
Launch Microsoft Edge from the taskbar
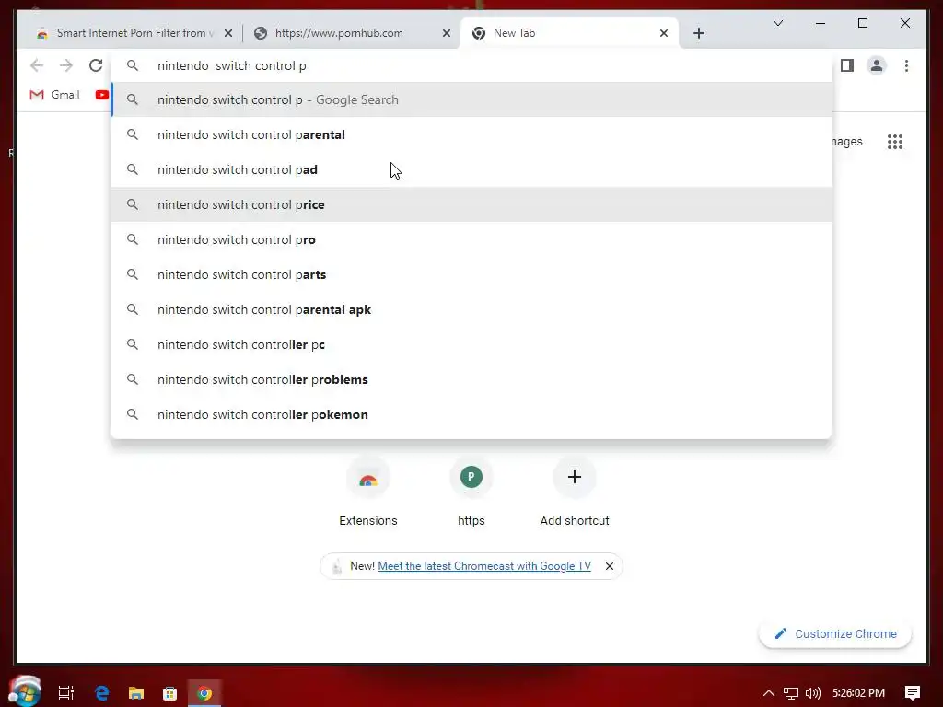click(x=102, y=693)
